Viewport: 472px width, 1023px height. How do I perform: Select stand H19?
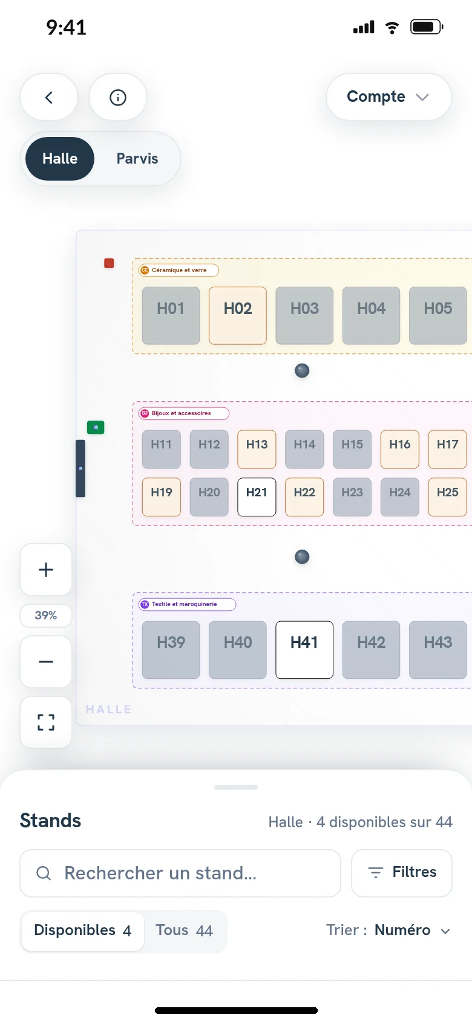pos(162,497)
